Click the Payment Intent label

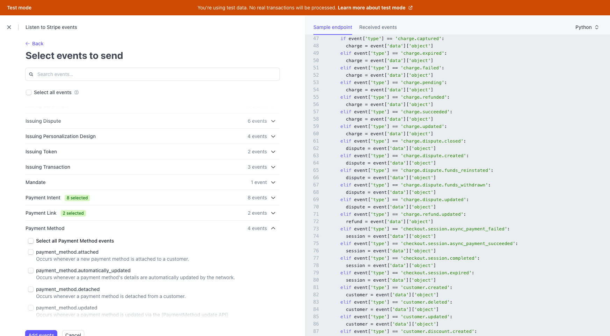point(43,198)
